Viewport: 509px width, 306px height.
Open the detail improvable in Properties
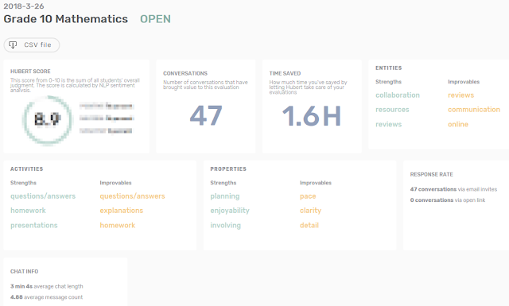309,225
